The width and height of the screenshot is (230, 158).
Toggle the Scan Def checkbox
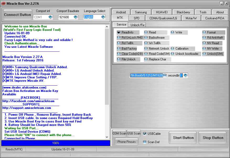click(145, 142)
